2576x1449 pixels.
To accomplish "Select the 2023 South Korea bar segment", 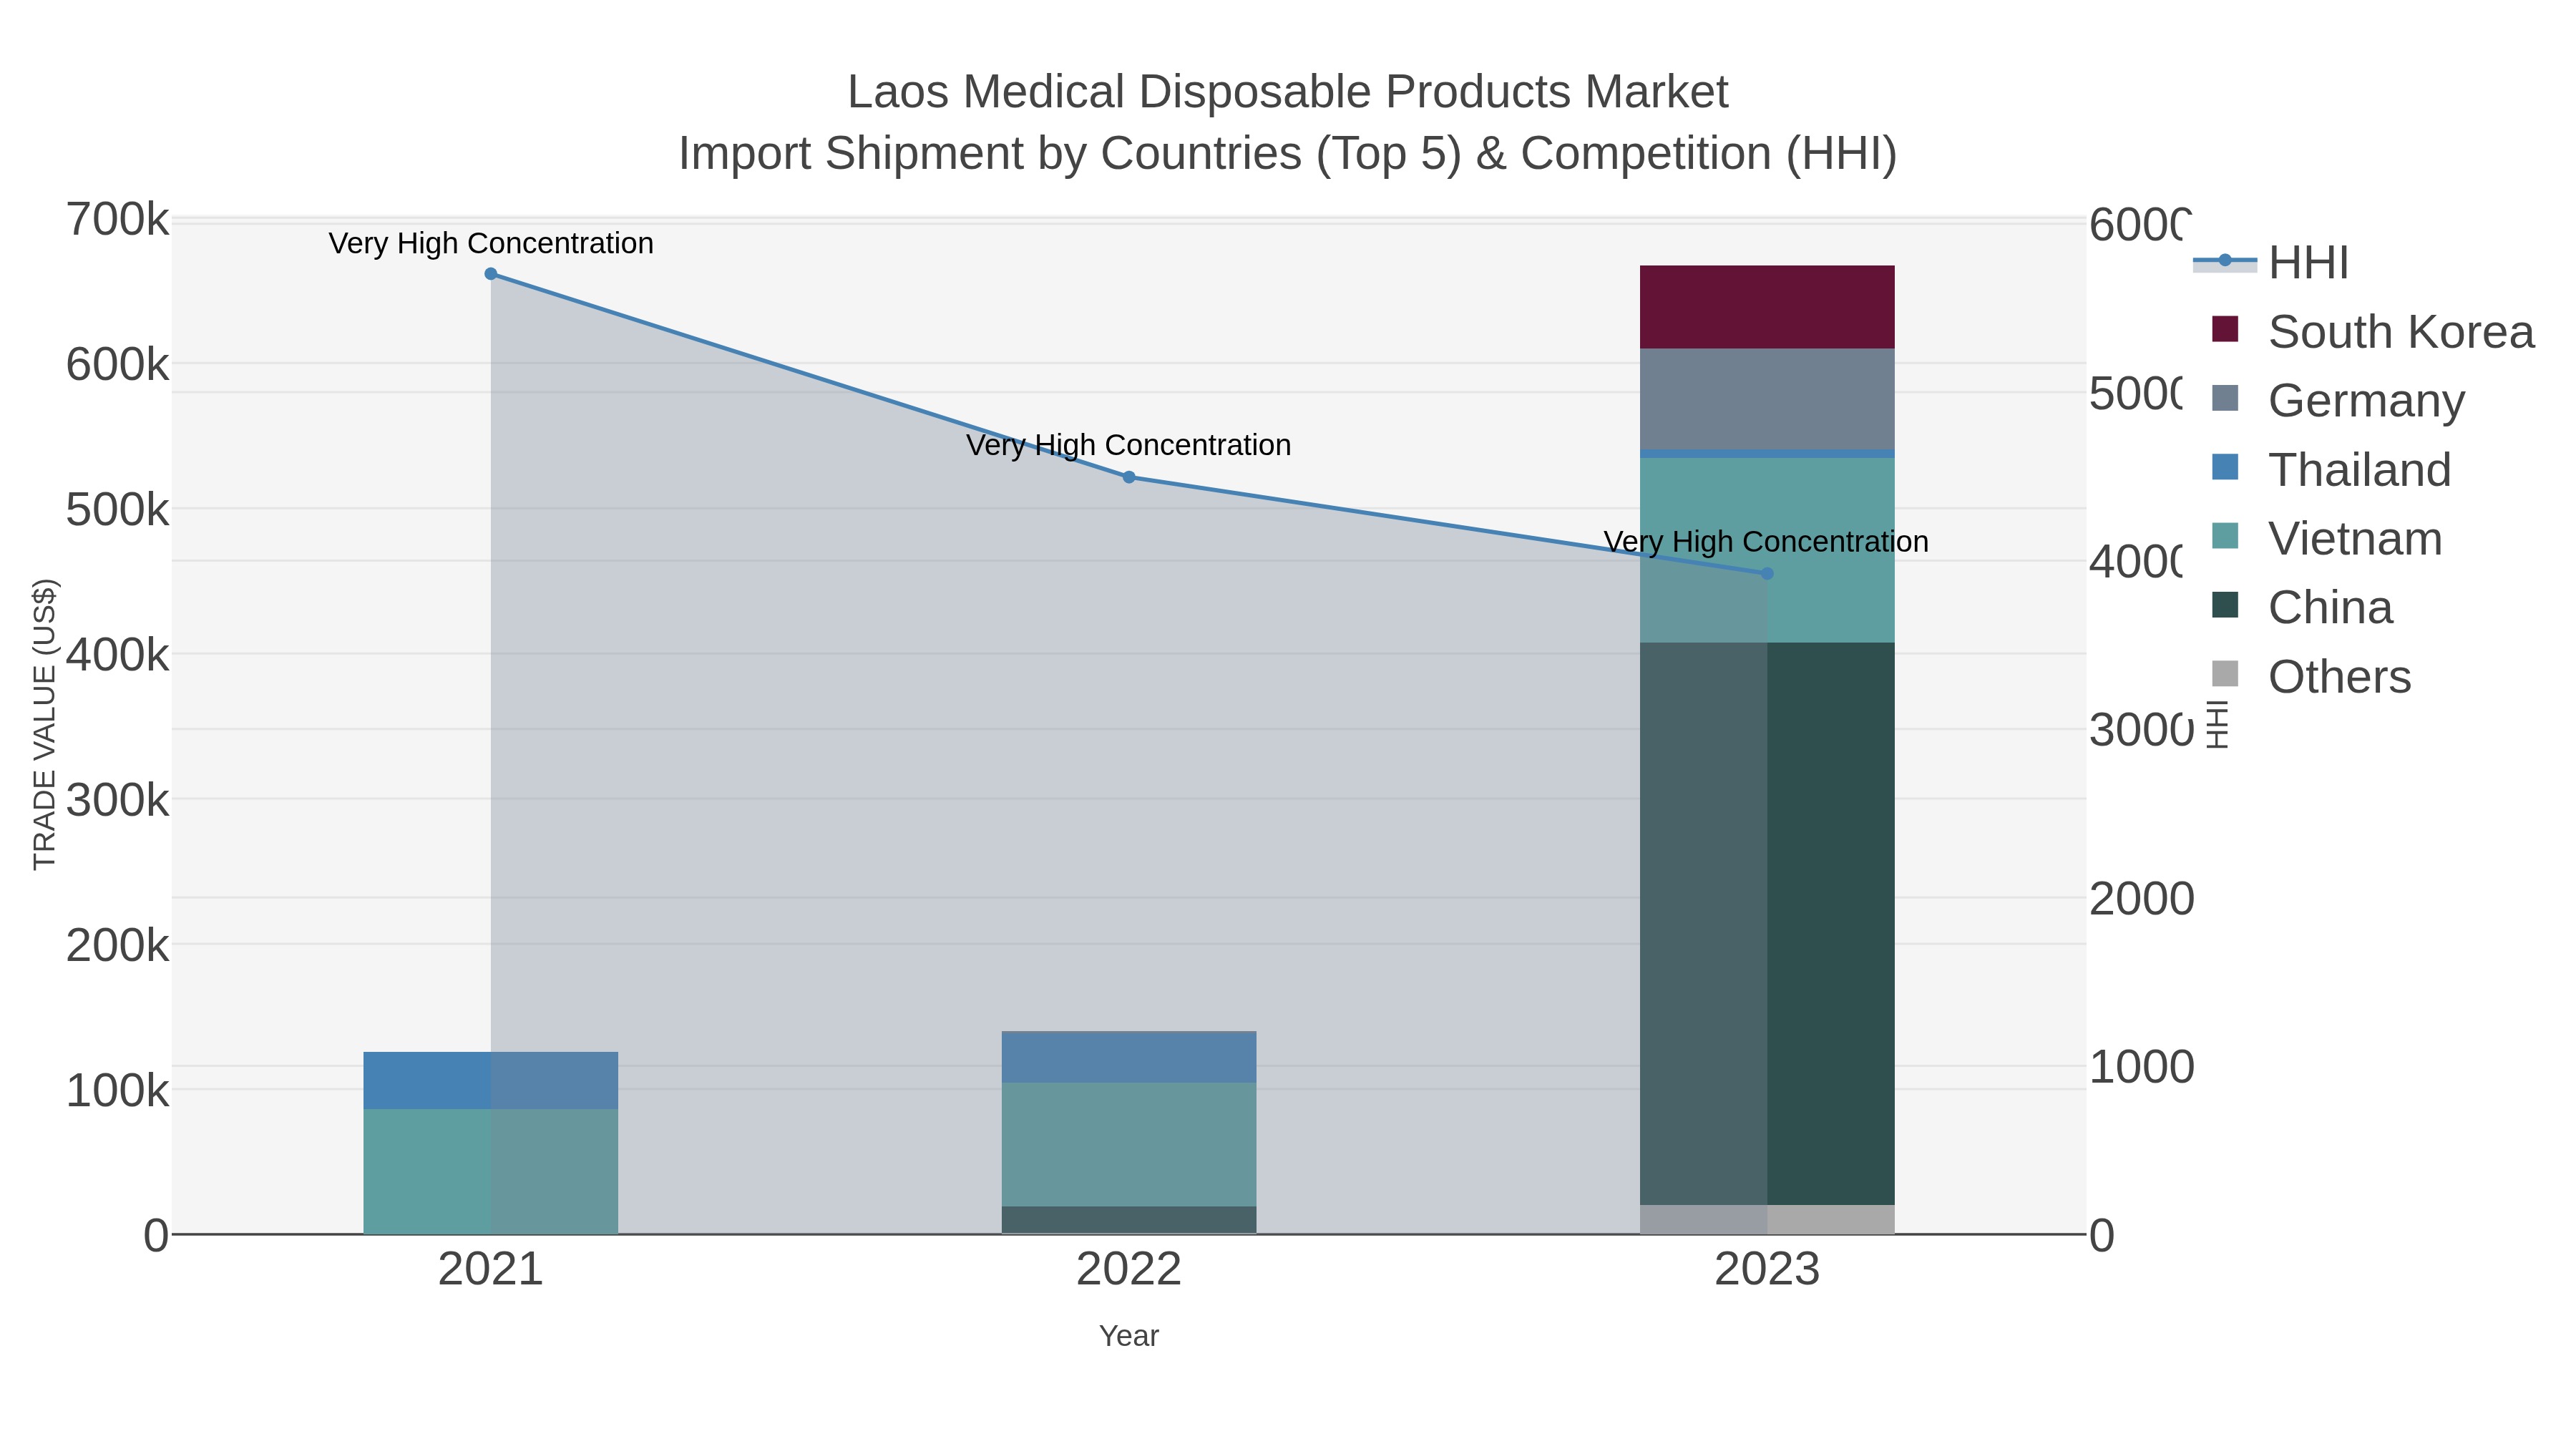I will [x=1767, y=307].
